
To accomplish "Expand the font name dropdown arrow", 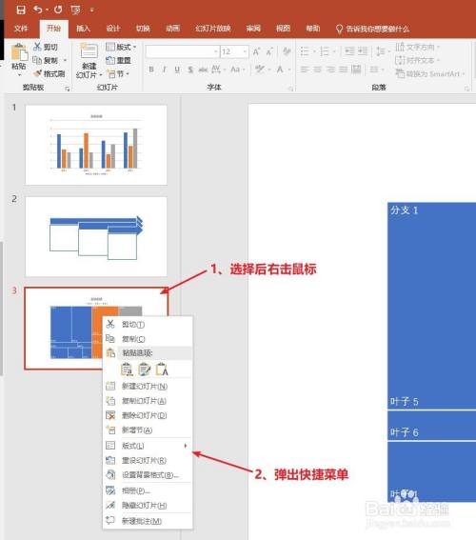I will point(216,51).
